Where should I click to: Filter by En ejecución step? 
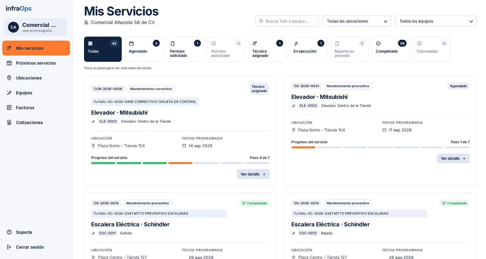pos(308,49)
